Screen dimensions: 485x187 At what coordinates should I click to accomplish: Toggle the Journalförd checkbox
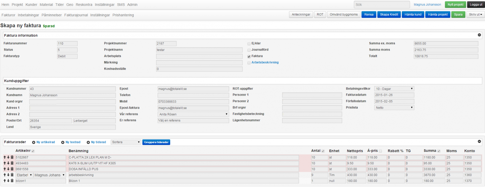point(249,50)
